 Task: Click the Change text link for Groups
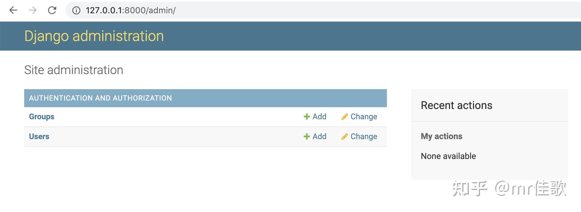[x=364, y=117]
